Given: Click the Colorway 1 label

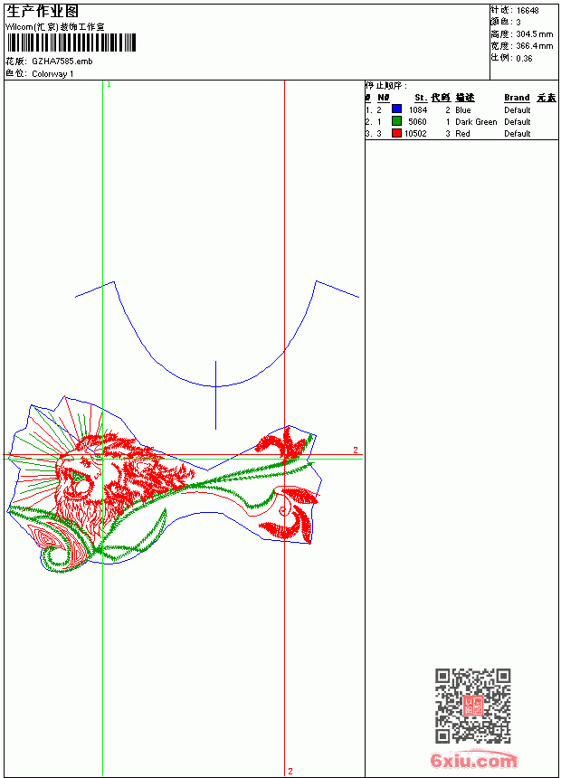Looking at the screenshot, I should click(52, 74).
